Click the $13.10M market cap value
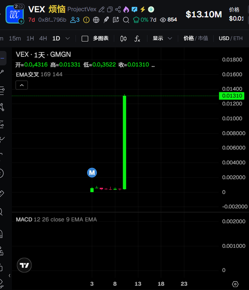 pos(204,15)
